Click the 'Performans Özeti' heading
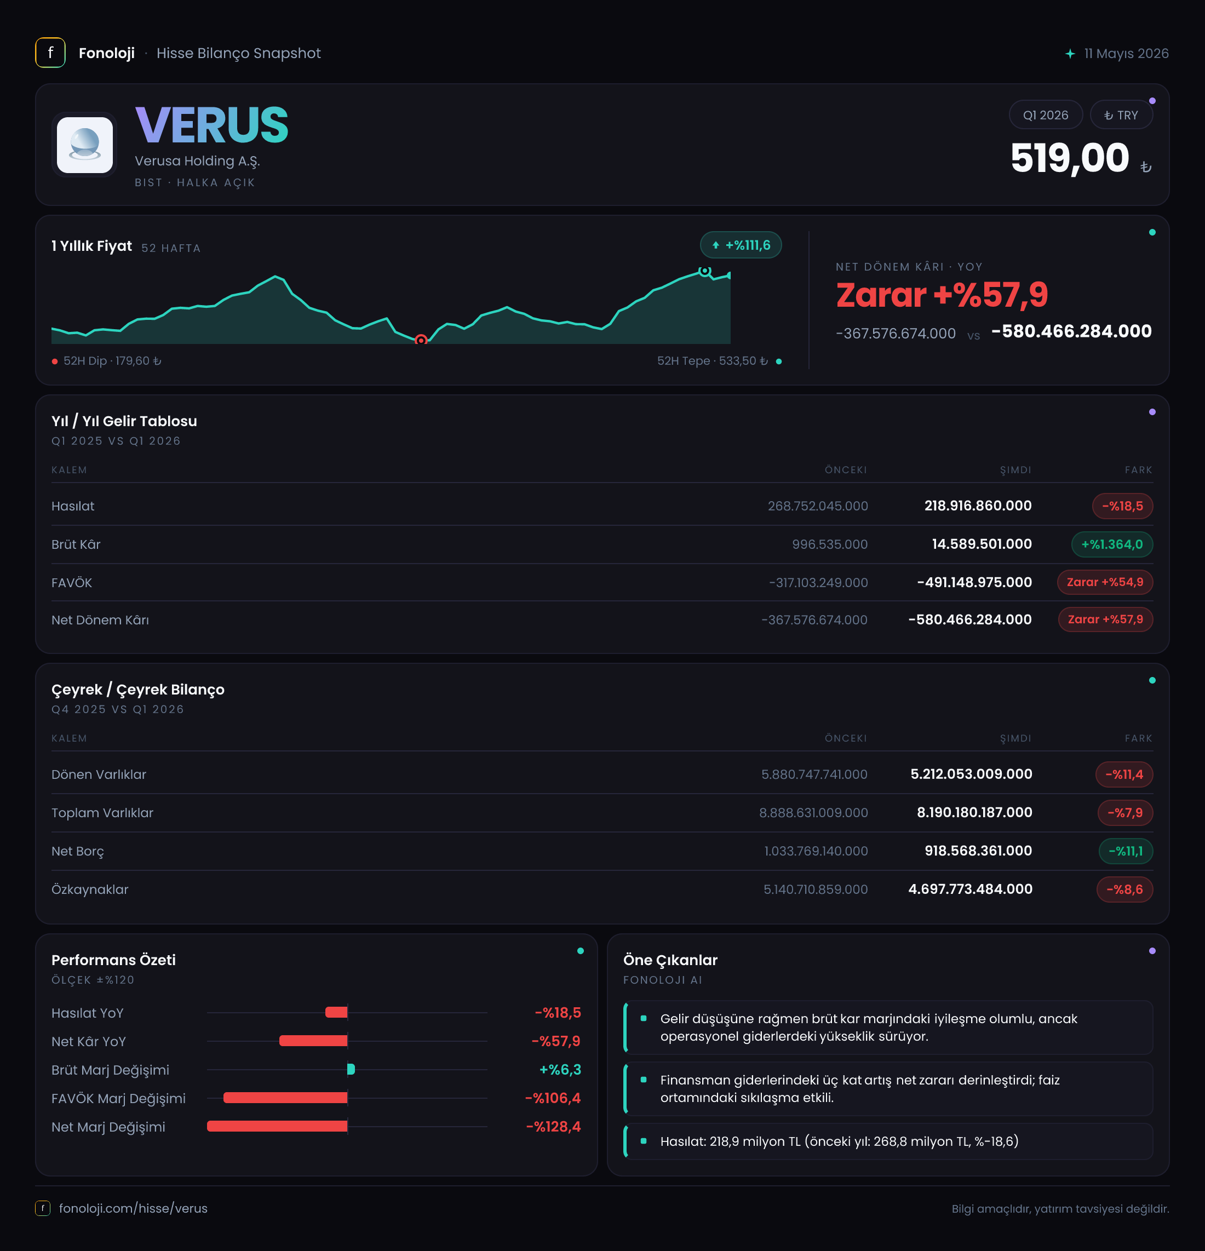Image resolution: width=1205 pixels, height=1251 pixels. (113, 960)
